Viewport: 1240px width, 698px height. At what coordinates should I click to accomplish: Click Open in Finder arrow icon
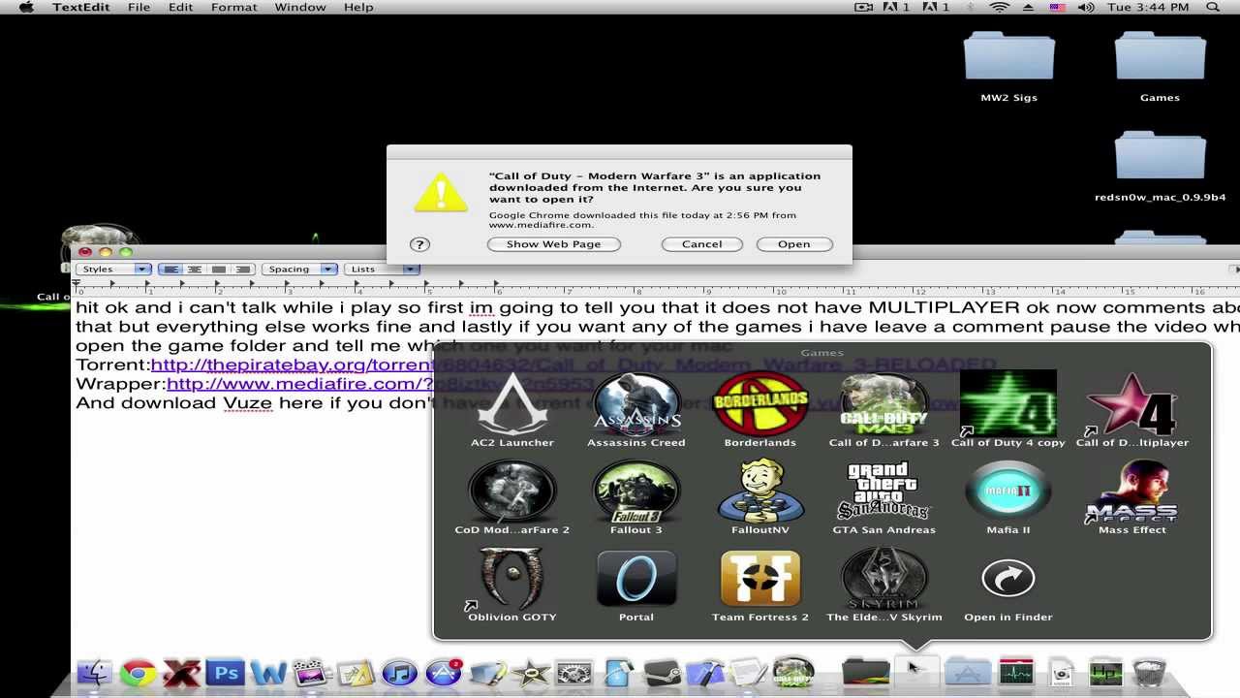point(1008,579)
